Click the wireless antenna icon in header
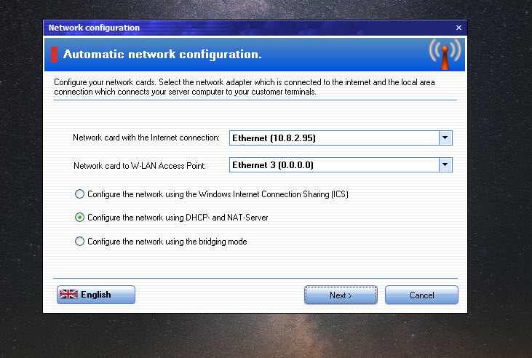 click(445, 55)
